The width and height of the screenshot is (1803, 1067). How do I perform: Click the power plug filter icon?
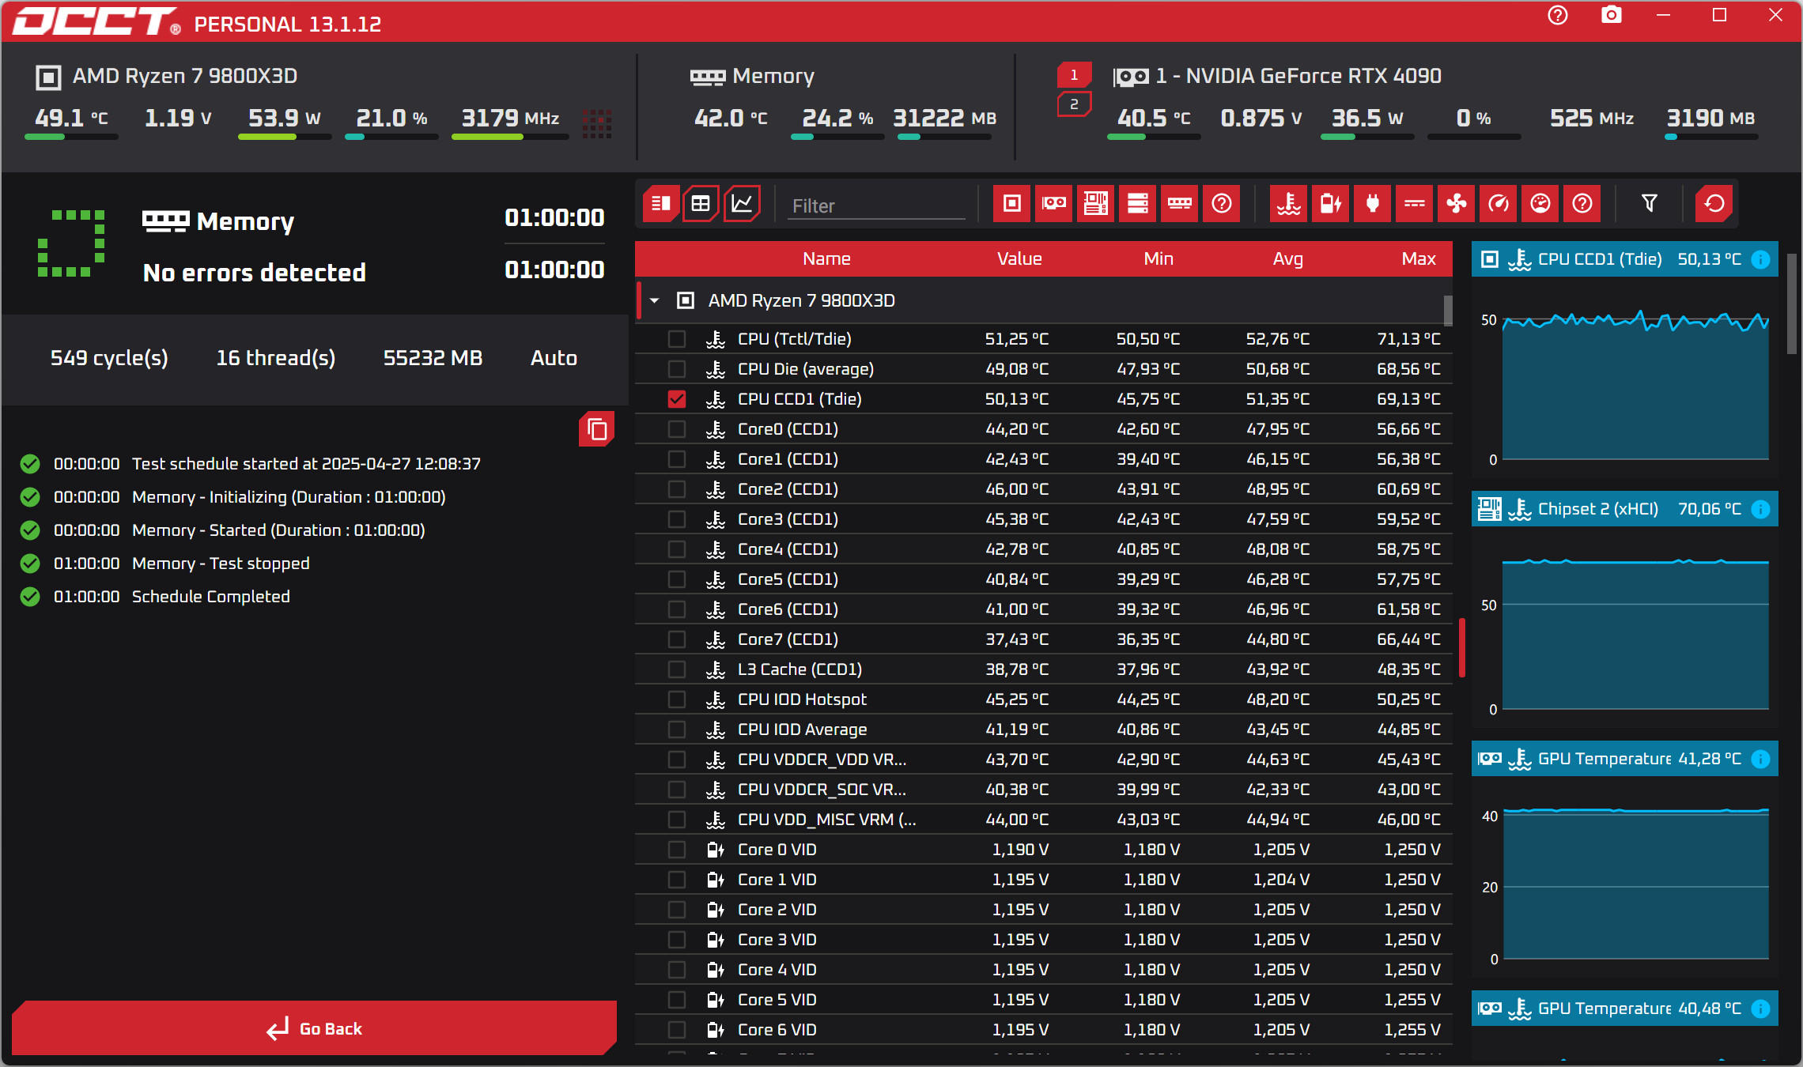pos(1372,205)
